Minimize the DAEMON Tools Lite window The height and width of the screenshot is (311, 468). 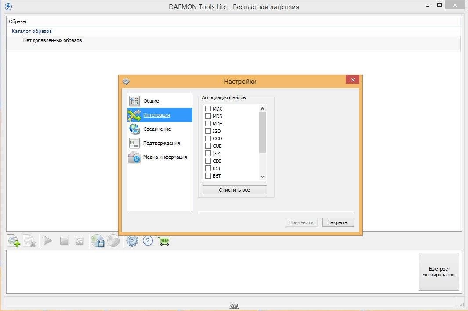tap(428, 5)
